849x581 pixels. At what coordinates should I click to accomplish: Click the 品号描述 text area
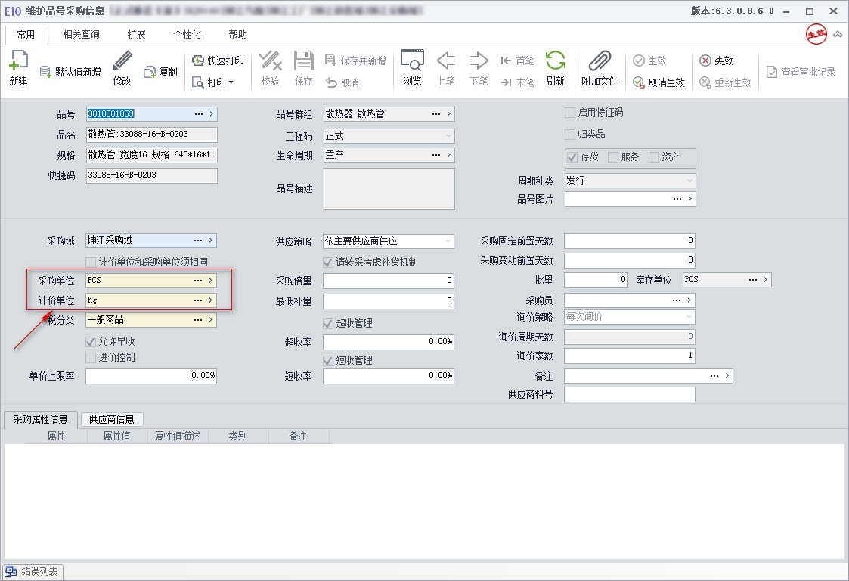[x=389, y=188]
